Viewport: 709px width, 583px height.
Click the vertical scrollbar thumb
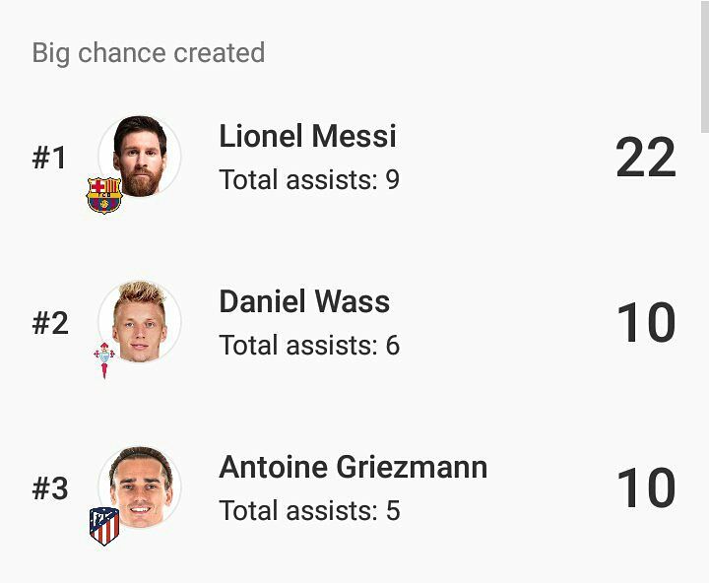[x=704, y=66]
